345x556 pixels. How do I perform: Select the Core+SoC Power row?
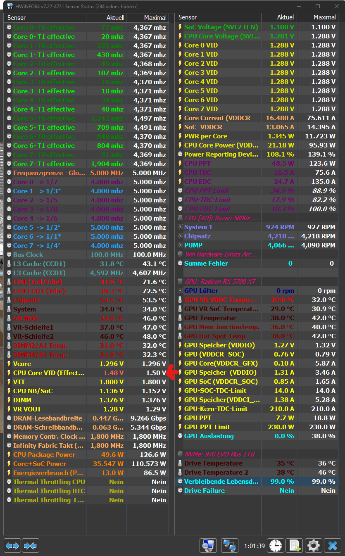pos(87,464)
